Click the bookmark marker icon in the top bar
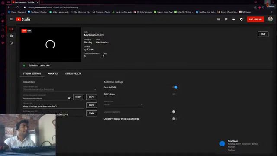 point(226,19)
